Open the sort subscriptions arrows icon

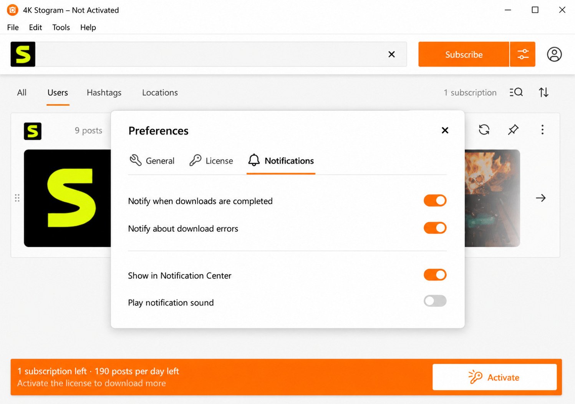544,92
